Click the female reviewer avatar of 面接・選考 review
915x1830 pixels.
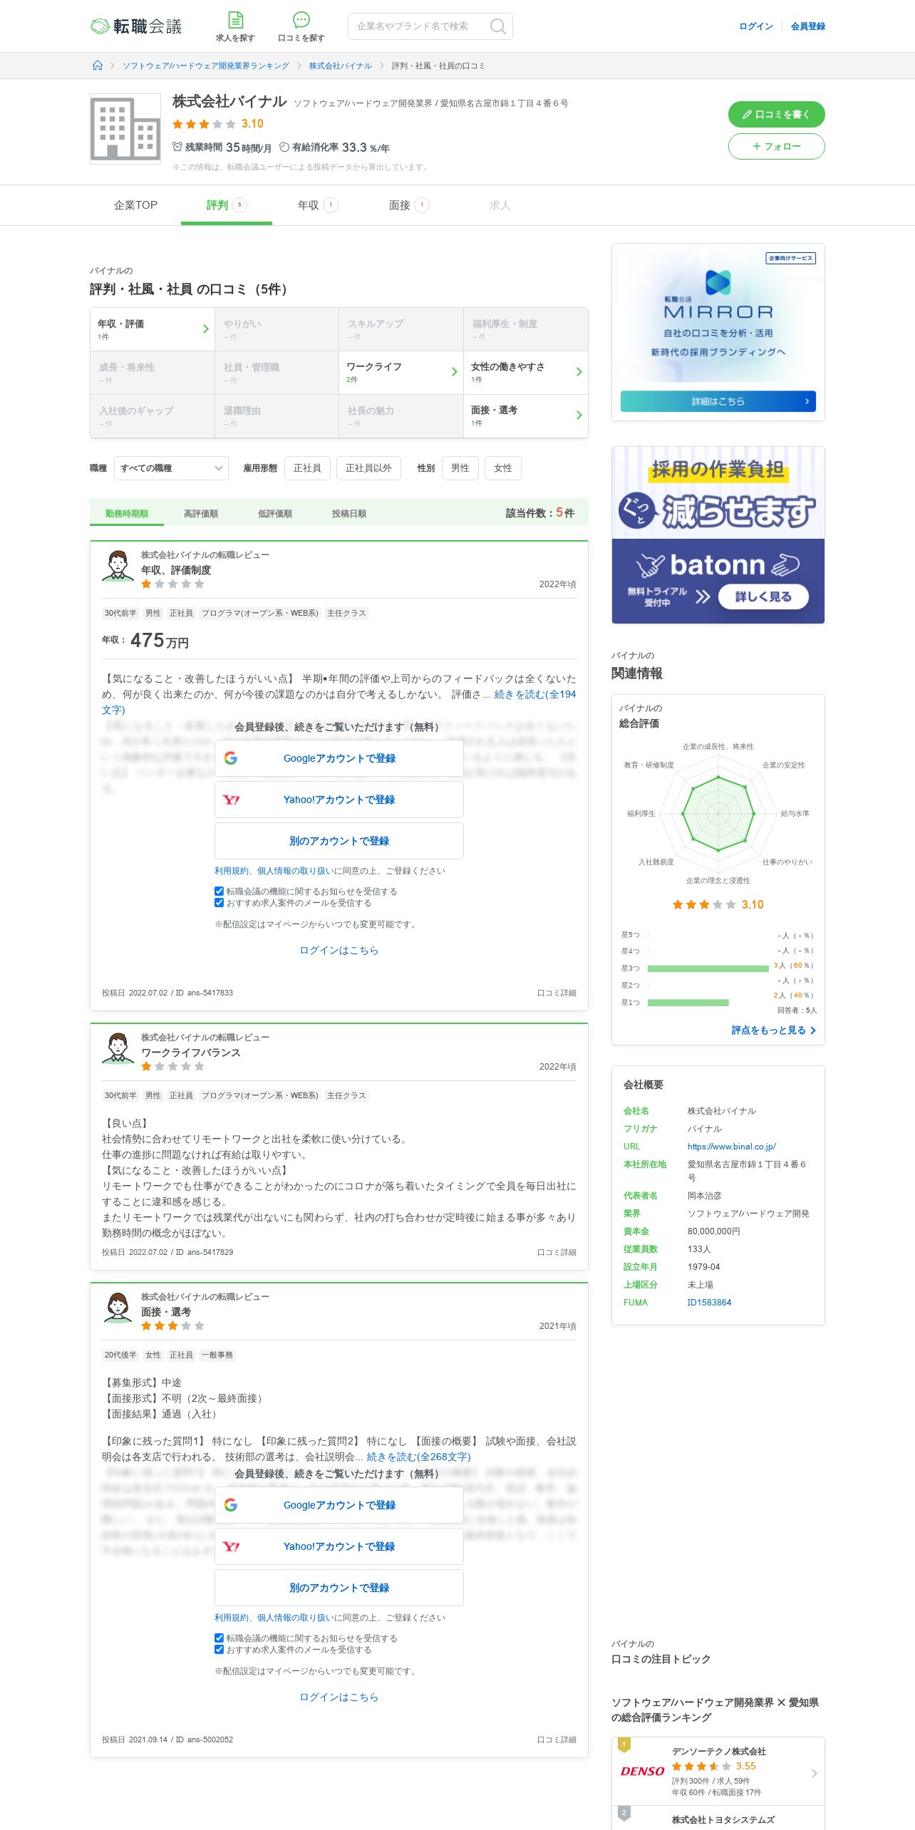(x=118, y=1307)
